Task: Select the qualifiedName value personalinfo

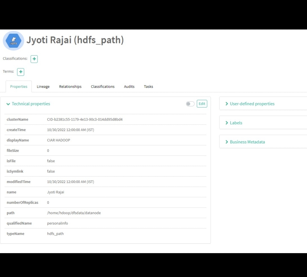Action: (57, 223)
